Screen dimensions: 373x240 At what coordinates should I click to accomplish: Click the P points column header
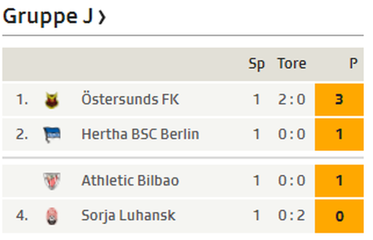pyautogui.click(x=354, y=63)
